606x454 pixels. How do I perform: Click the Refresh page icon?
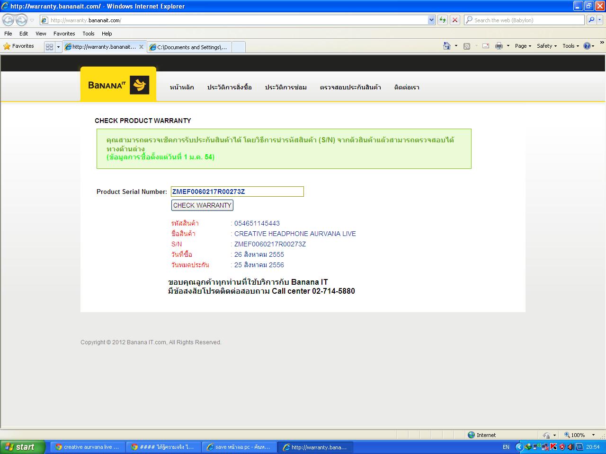[x=443, y=20]
